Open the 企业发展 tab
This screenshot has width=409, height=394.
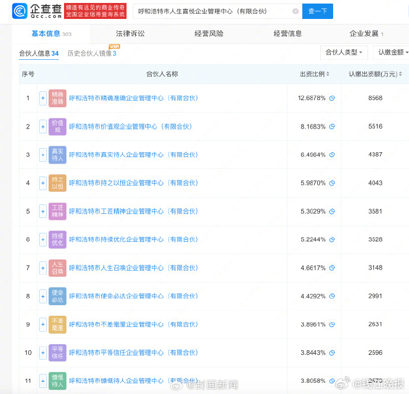(366, 34)
